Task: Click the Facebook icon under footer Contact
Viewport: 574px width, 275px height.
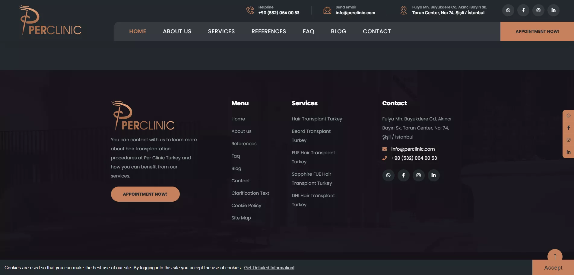Action: pyautogui.click(x=403, y=175)
